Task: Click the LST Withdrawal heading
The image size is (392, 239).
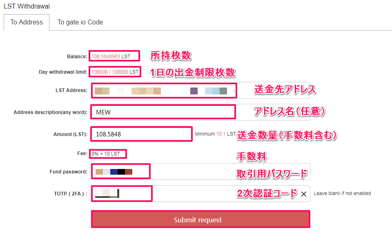Action: point(27,6)
